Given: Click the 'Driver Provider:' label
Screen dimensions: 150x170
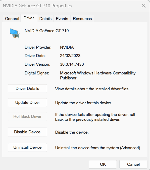Looking at the screenshot, I should coord(38,47).
